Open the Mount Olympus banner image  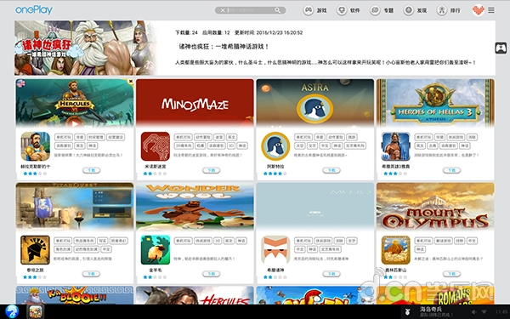(x=435, y=207)
